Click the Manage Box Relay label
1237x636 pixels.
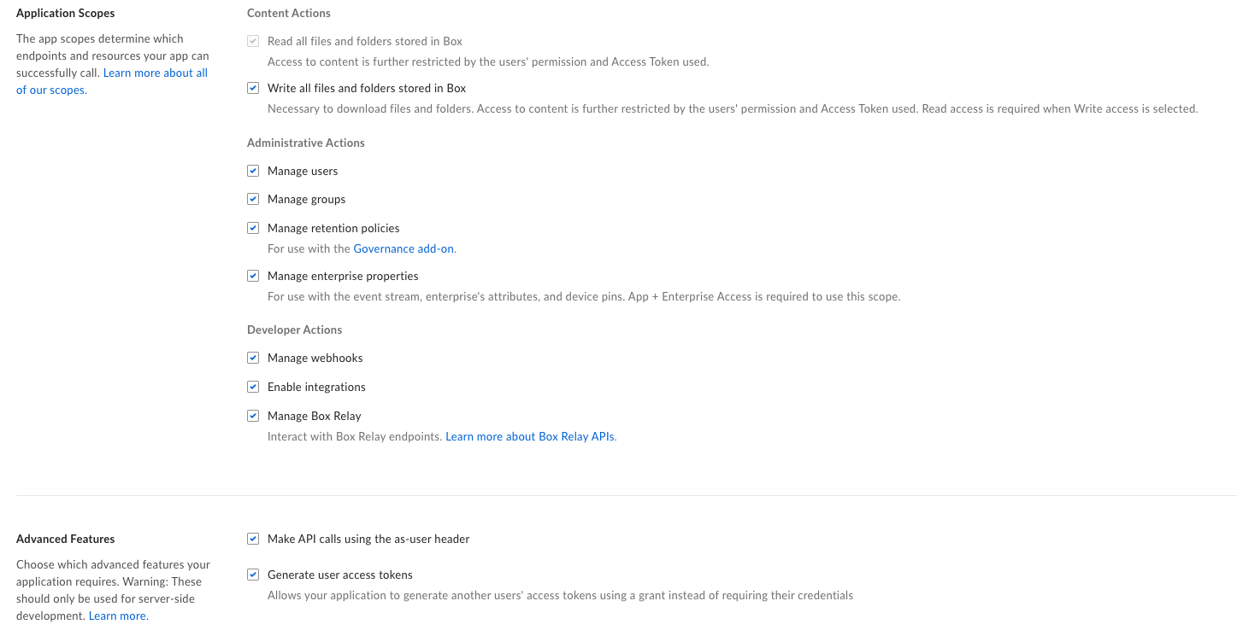314,416
